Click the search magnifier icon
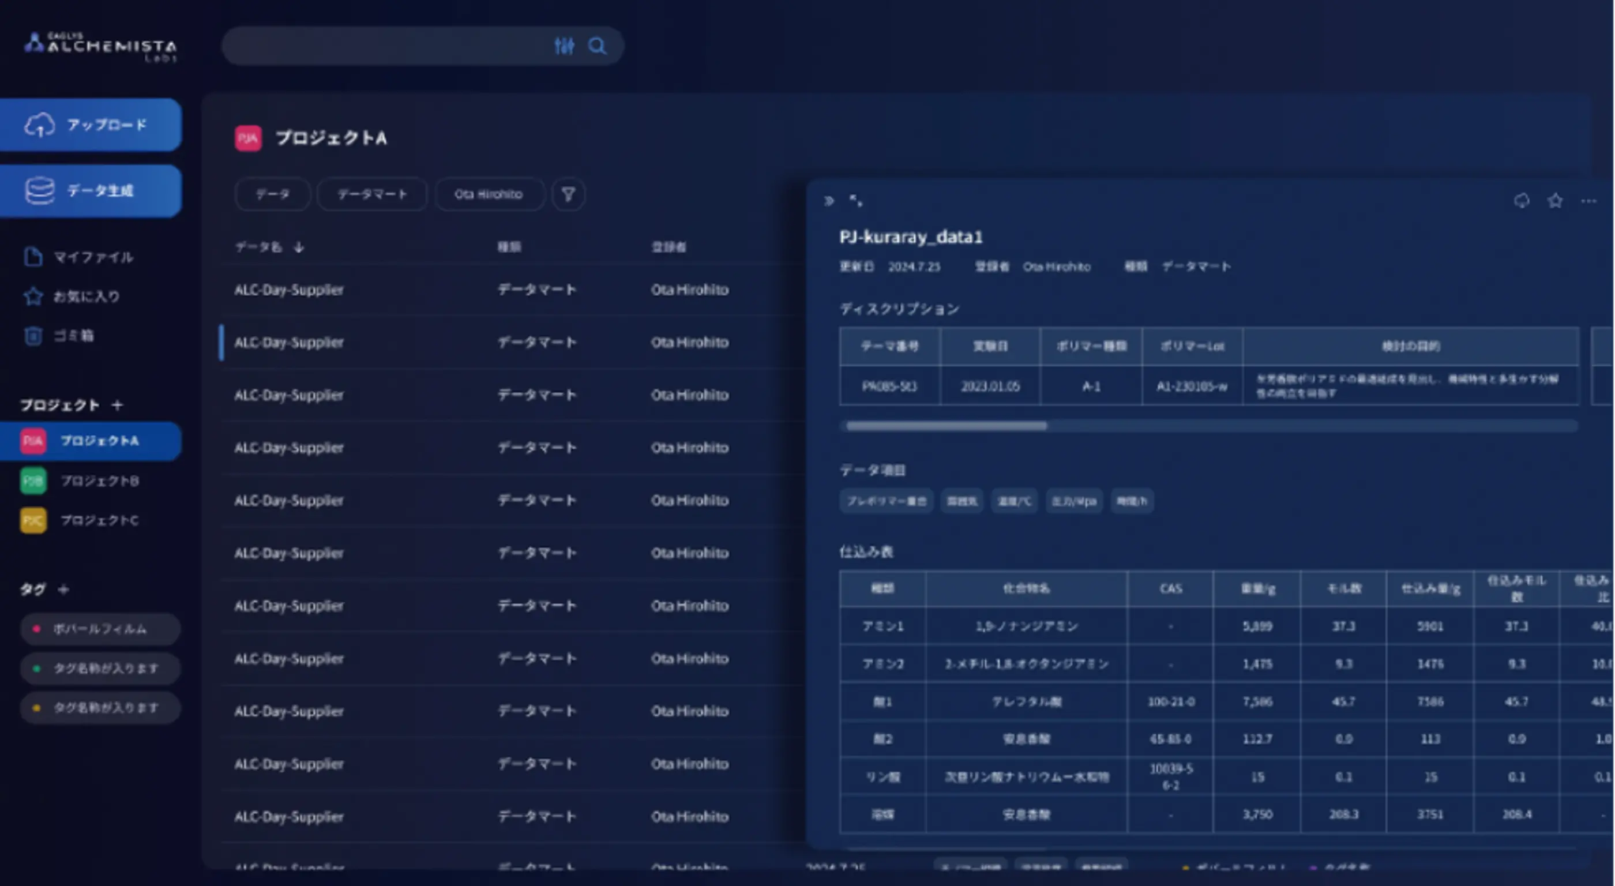This screenshot has width=1615, height=886. click(x=597, y=46)
